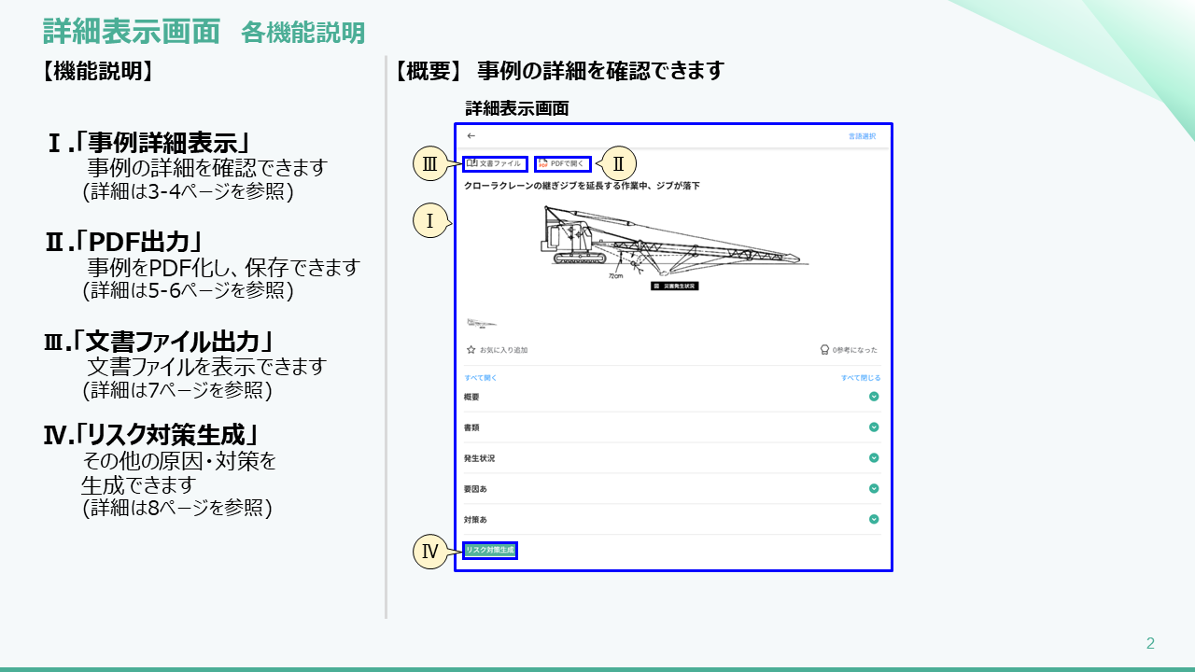Select the small crane thumbnail image

pyautogui.click(x=482, y=323)
